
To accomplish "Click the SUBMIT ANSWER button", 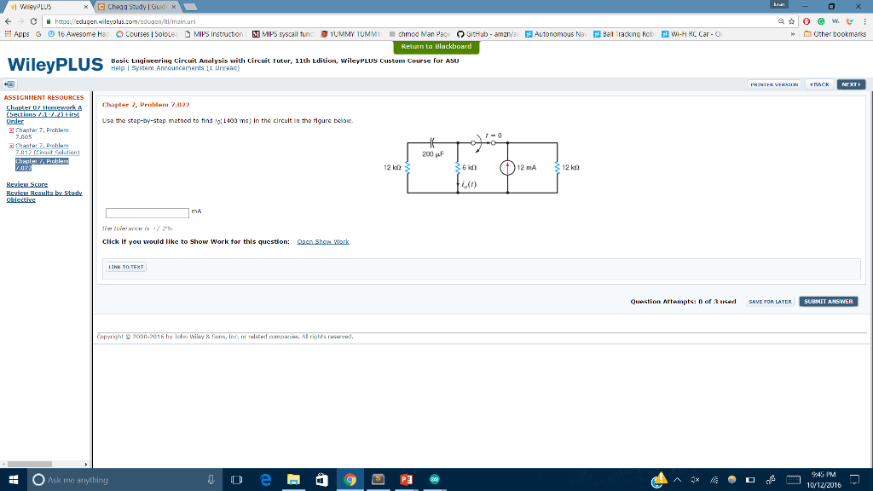I will pos(827,301).
